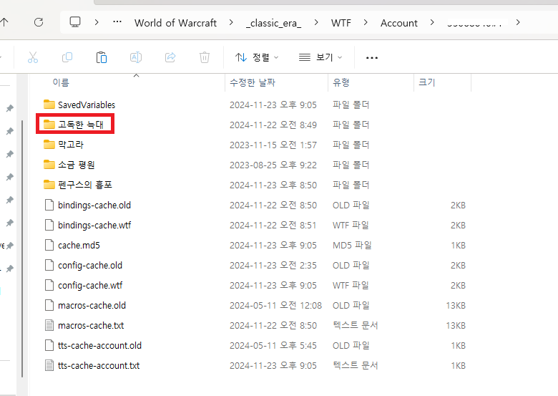The image size is (558, 396).
Task: Go to World of Warcraft breadcrumb
Action: coord(175,23)
